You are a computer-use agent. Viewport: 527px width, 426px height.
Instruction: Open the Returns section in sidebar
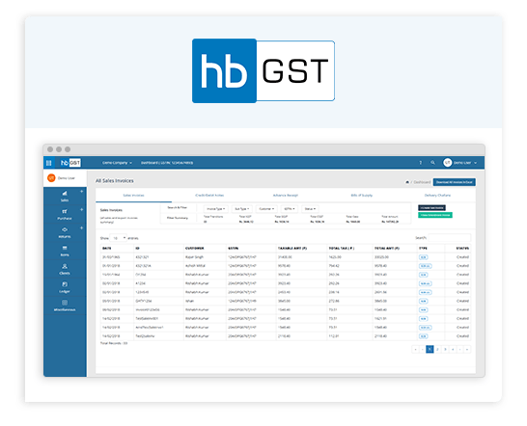coord(65,232)
